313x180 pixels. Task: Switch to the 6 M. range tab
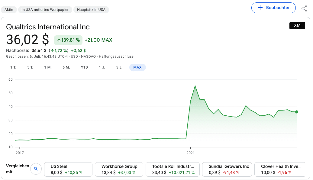point(66,67)
